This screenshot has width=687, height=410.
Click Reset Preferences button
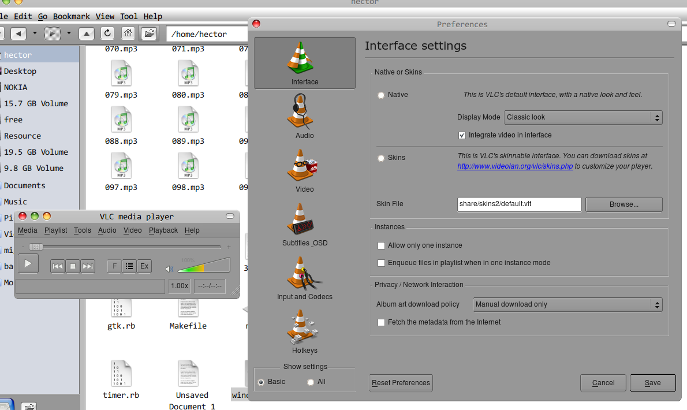click(401, 383)
